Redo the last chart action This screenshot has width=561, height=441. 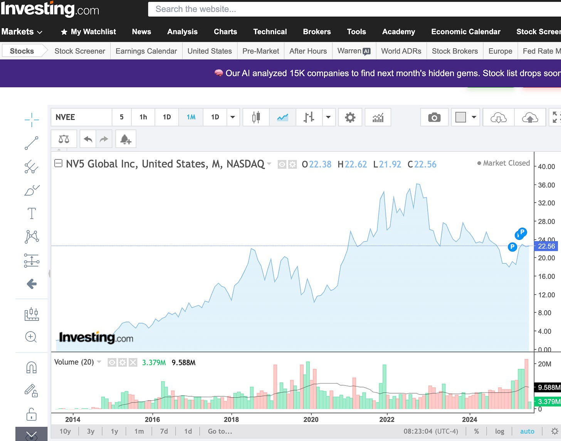coord(104,139)
